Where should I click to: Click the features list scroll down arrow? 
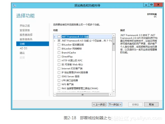tap(114, 91)
